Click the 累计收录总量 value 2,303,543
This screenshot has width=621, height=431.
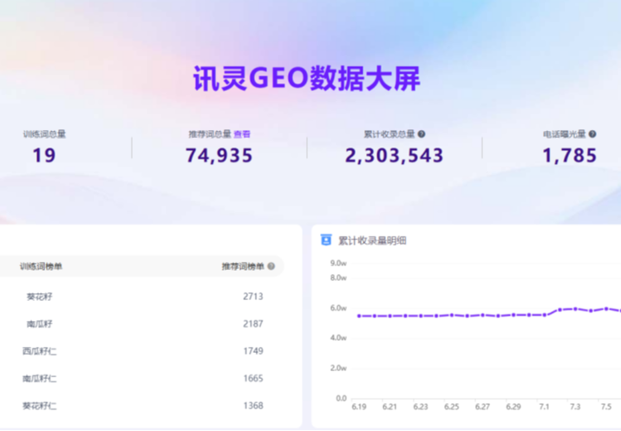click(x=394, y=155)
